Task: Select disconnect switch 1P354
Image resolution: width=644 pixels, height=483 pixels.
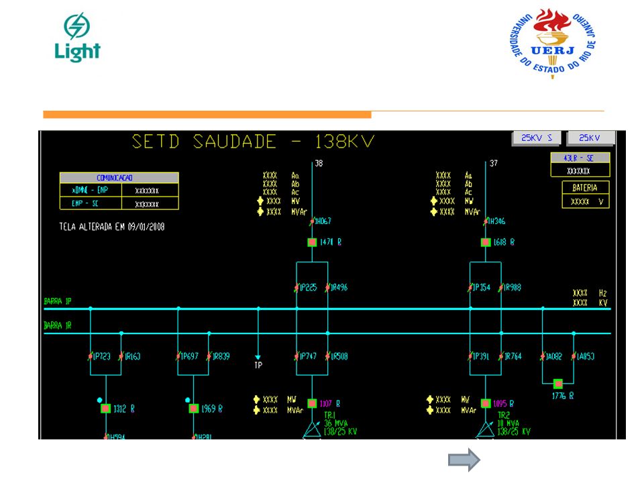Action: coord(470,288)
